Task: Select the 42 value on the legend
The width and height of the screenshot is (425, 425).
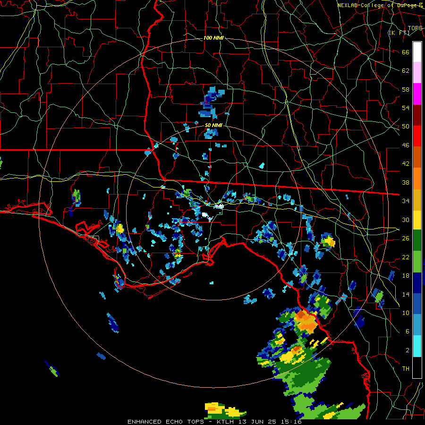Action: click(x=406, y=164)
